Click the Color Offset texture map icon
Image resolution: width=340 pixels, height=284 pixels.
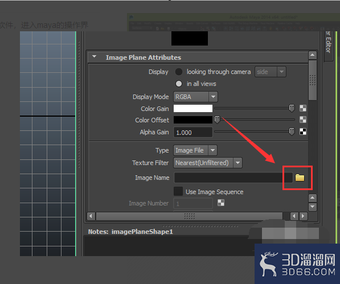tap(303, 120)
